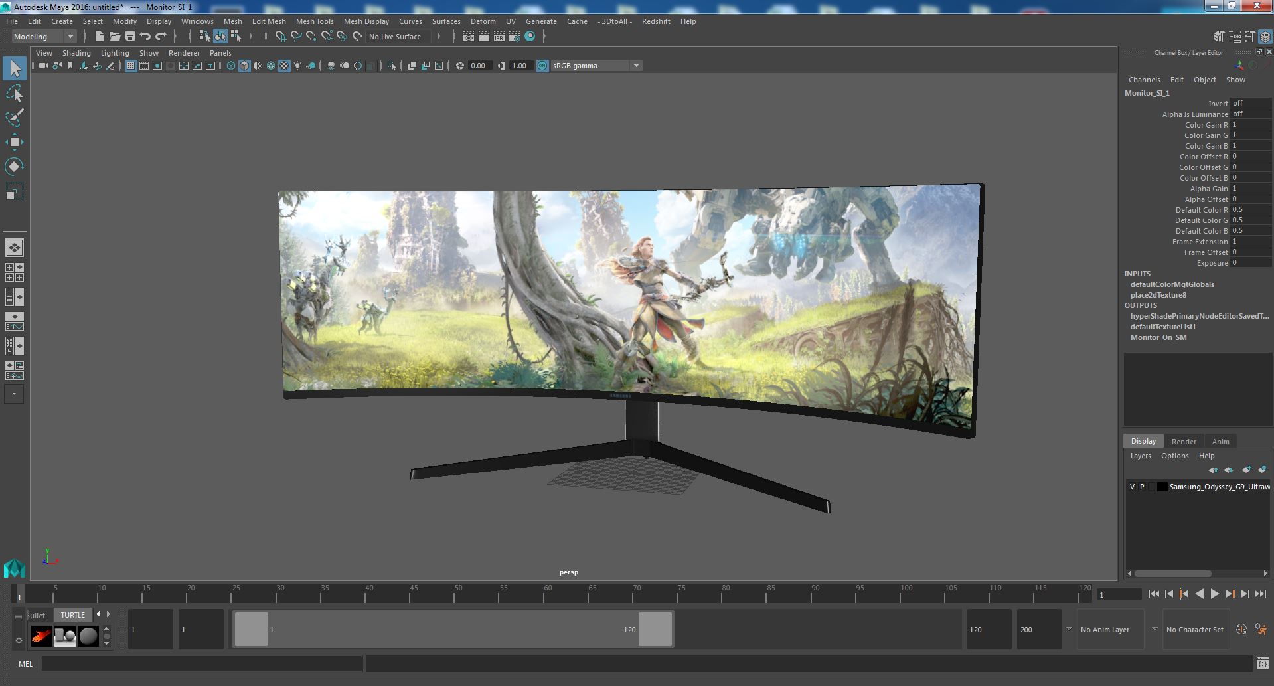Open Channels menu in Channel Box

(x=1145, y=80)
